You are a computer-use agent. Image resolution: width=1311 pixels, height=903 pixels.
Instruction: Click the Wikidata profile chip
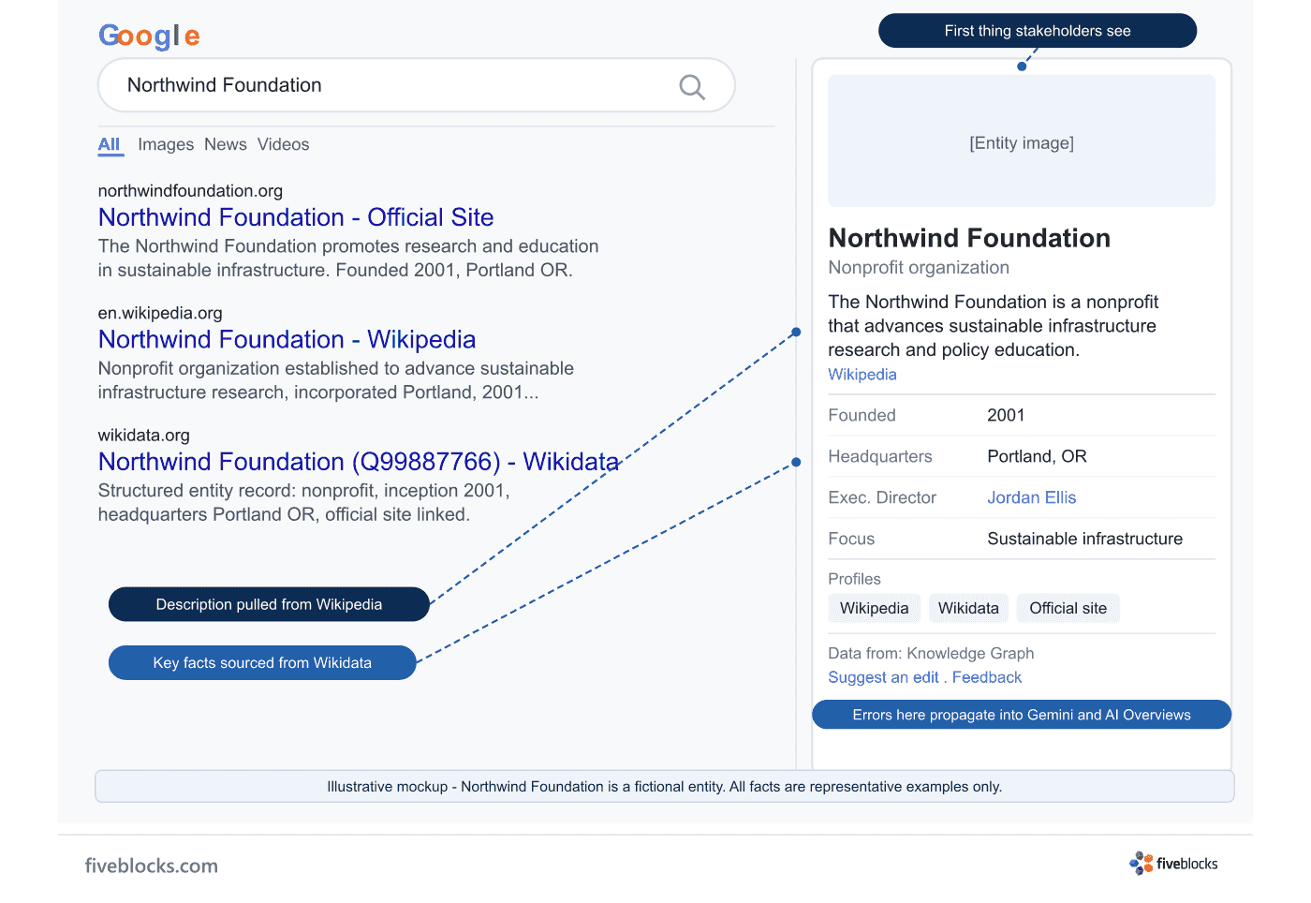pyautogui.click(x=968, y=608)
